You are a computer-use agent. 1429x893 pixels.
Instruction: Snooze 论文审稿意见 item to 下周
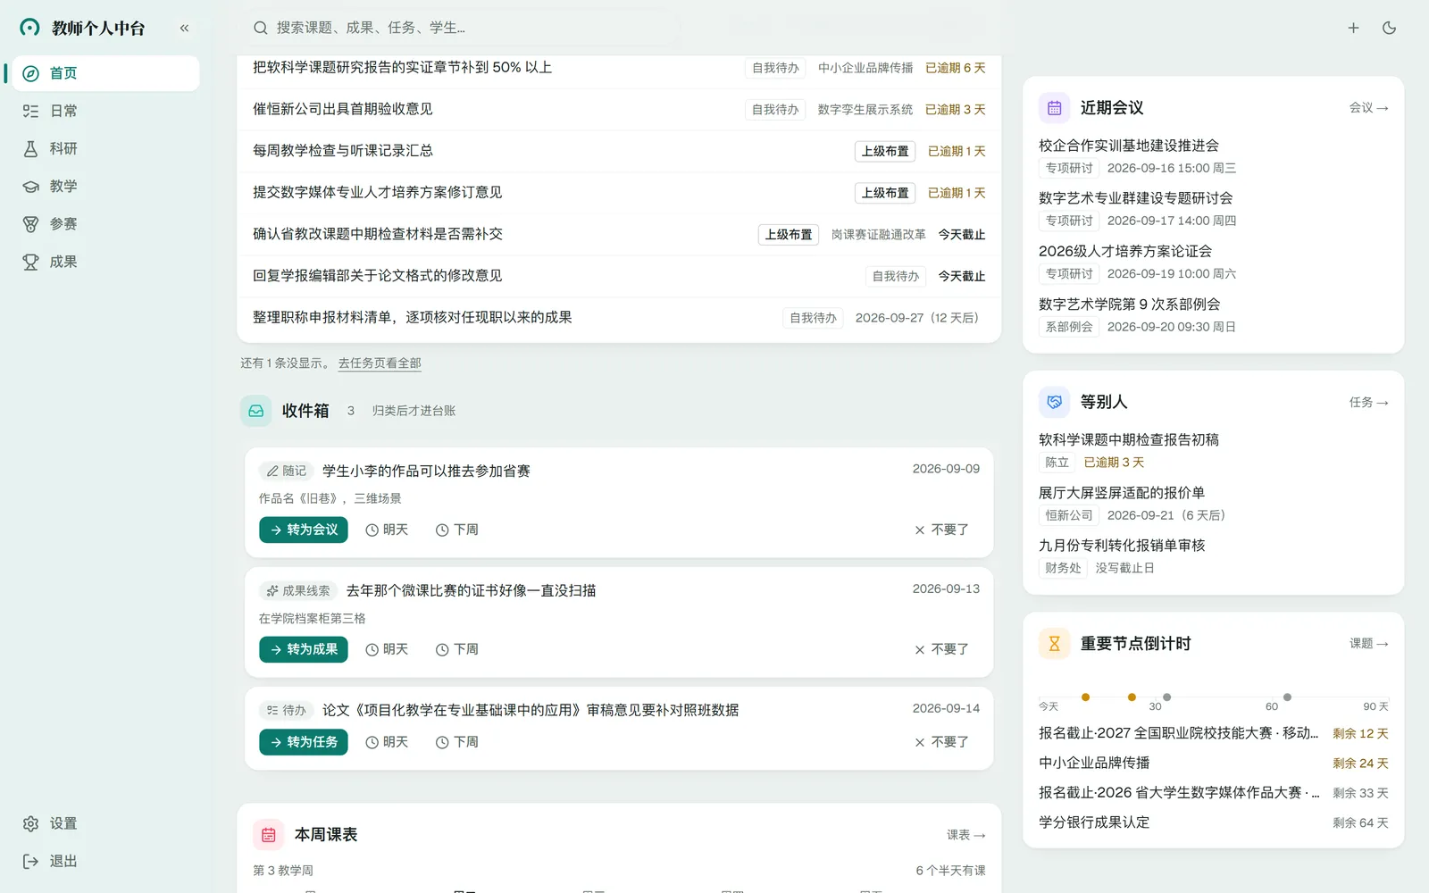pos(457,742)
